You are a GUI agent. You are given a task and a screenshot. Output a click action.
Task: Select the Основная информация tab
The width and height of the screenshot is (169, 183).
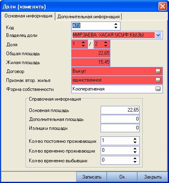29,16
